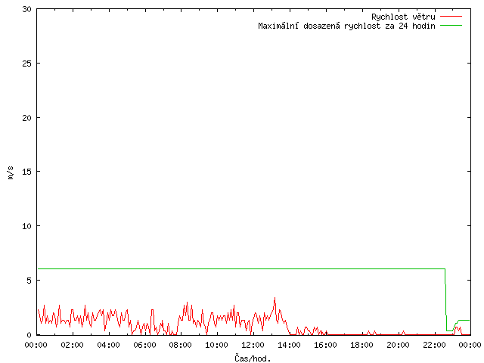Click the 10:00 time label
Image resolution: width=484 pixels, height=363 pixels.
coord(217,345)
